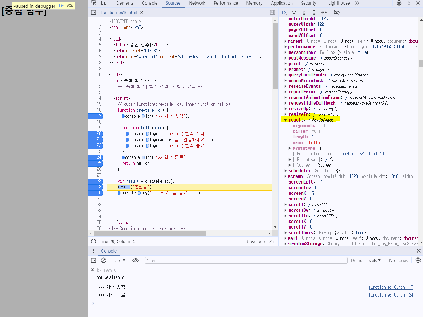Toggle breakpoint on line 30
Image resolution: width=423 pixels, height=317 pixels.
coord(95,193)
